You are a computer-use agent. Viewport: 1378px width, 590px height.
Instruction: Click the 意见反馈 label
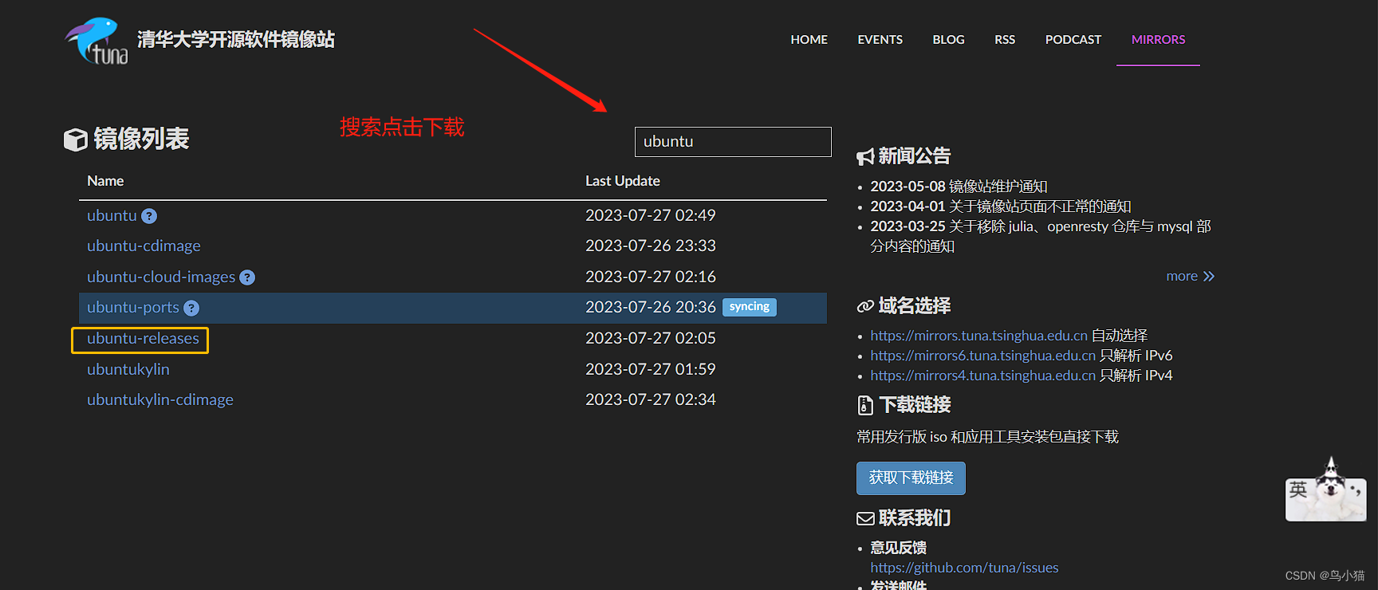click(x=898, y=548)
